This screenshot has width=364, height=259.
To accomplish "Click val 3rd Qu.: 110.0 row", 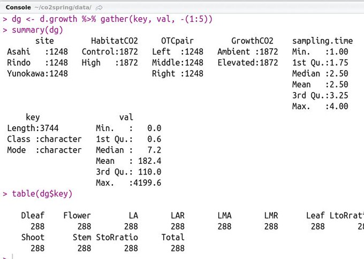I will [x=128, y=171].
